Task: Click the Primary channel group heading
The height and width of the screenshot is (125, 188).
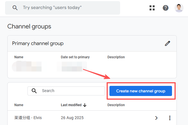Action: point(38,43)
